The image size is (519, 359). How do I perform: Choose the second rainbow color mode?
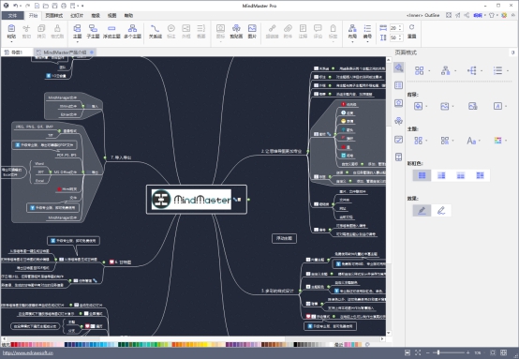tap(441, 175)
